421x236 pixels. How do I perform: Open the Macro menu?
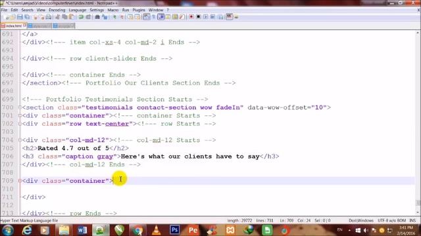[x=112, y=10]
